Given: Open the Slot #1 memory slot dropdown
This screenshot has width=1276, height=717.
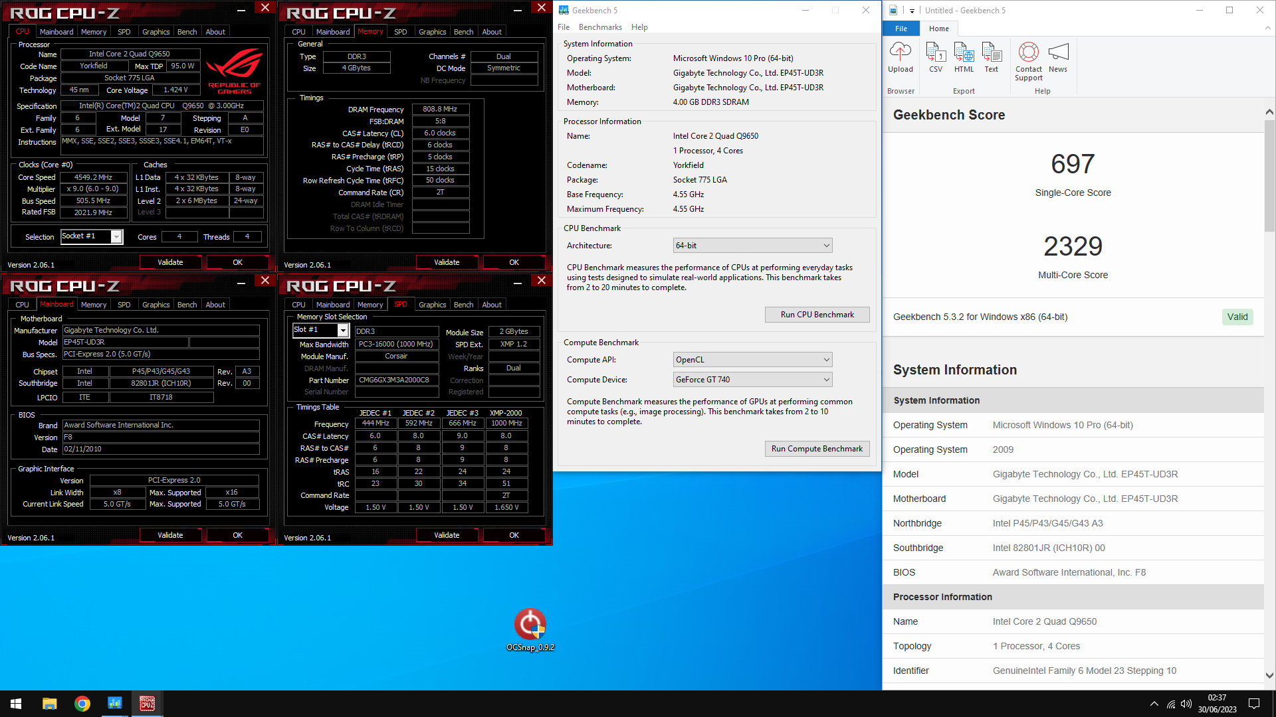Looking at the screenshot, I should tap(321, 330).
